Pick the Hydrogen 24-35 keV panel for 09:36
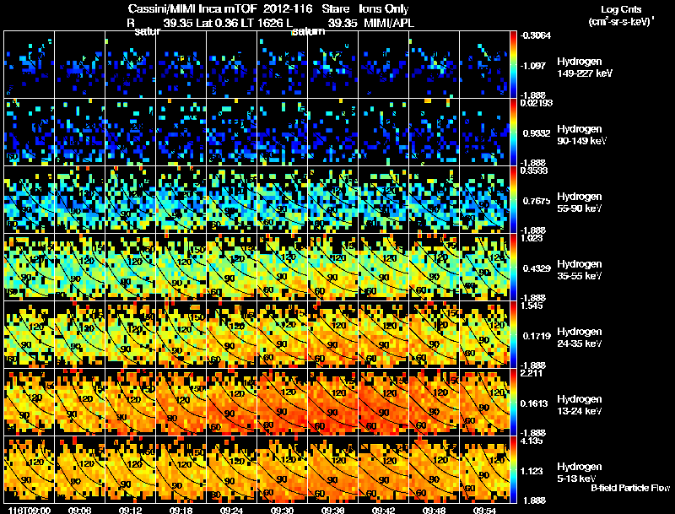This screenshot has width=675, height=514. [x=333, y=334]
